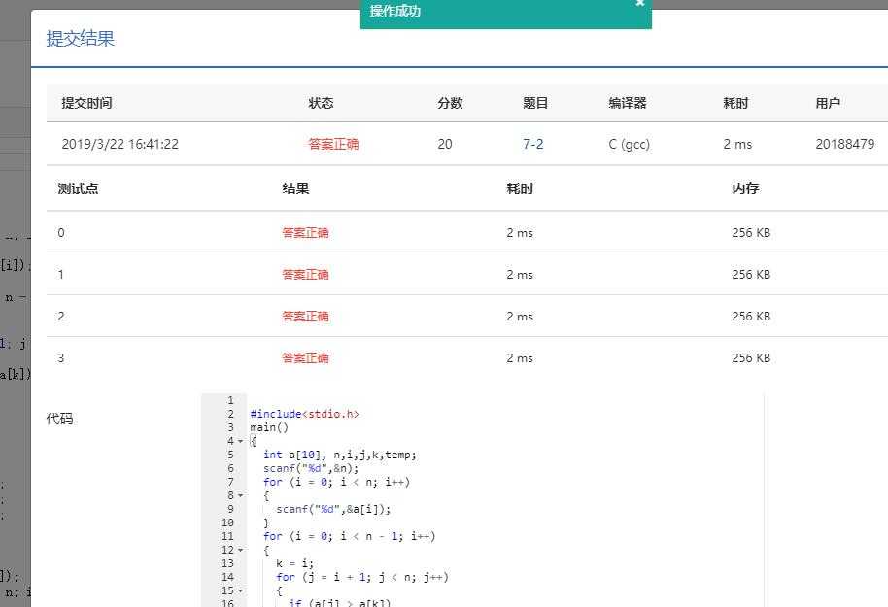The width and height of the screenshot is (888, 607).
Task: Close the 操作成功 notification banner
Action: click(x=640, y=3)
